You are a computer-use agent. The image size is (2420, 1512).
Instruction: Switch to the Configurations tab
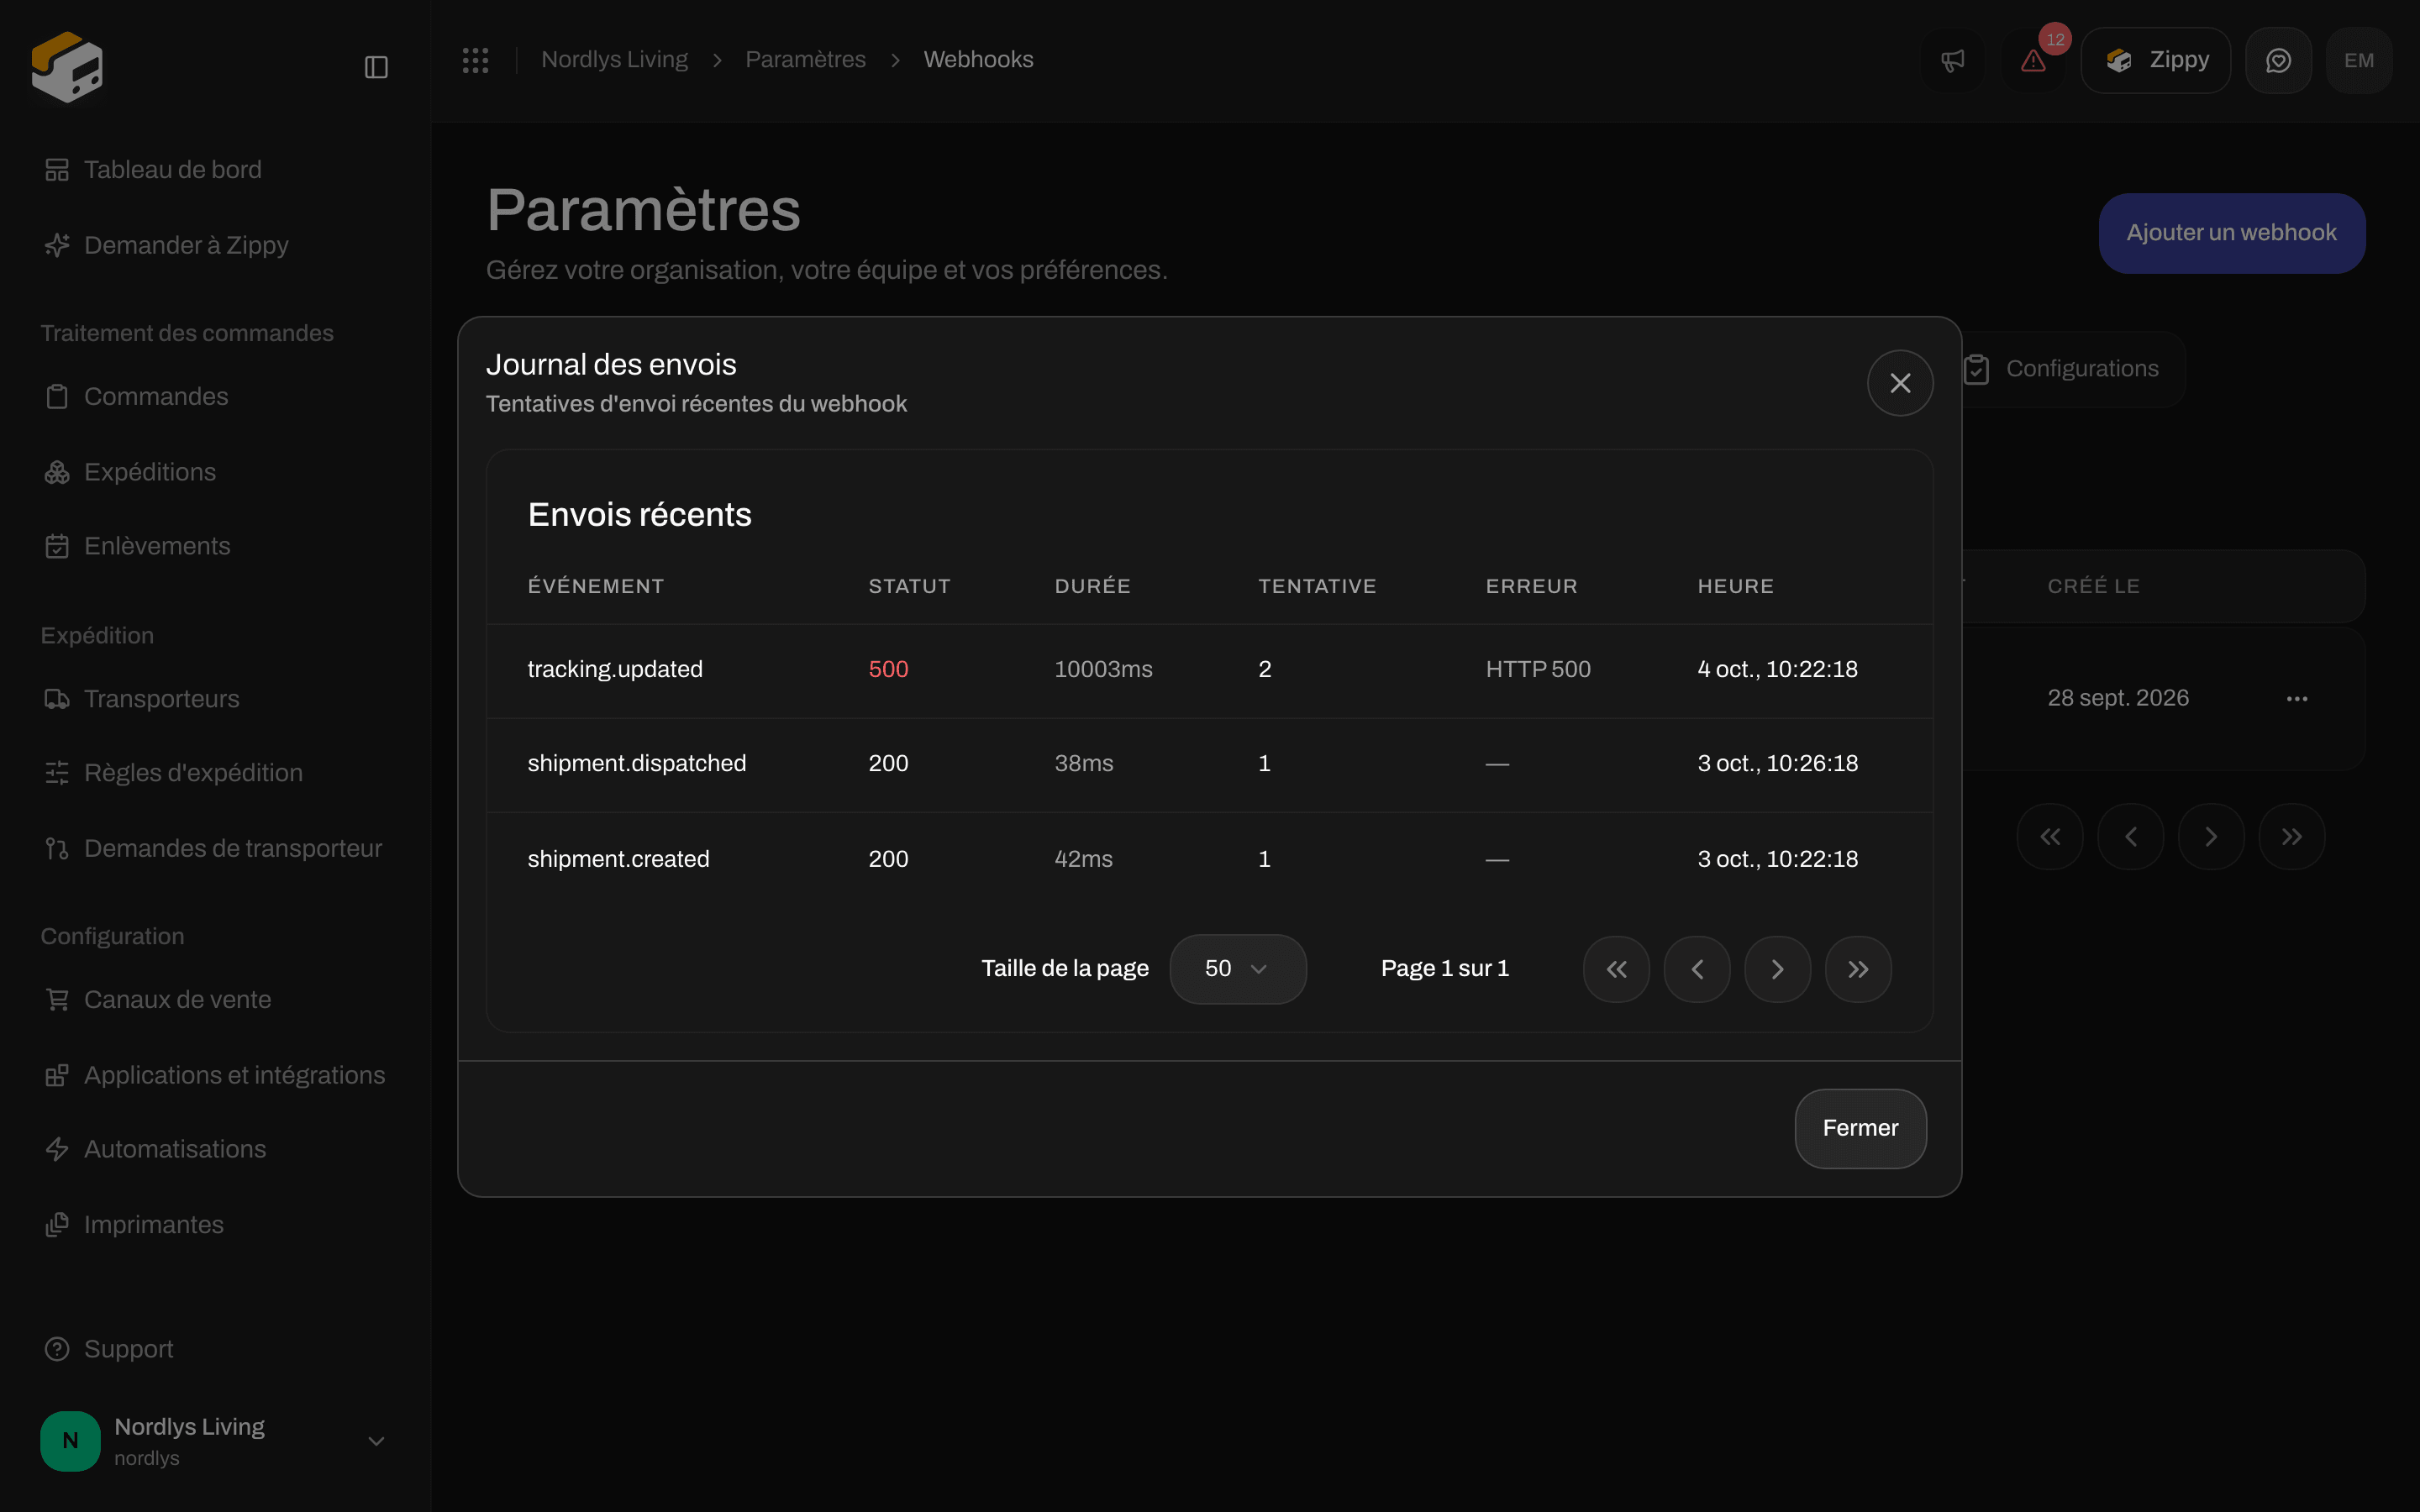pos(2062,369)
